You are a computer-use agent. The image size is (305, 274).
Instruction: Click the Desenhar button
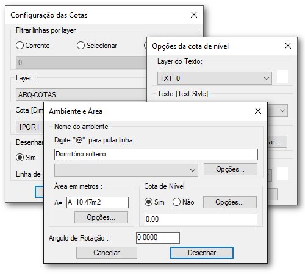pyautogui.click(x=202, y=253)
